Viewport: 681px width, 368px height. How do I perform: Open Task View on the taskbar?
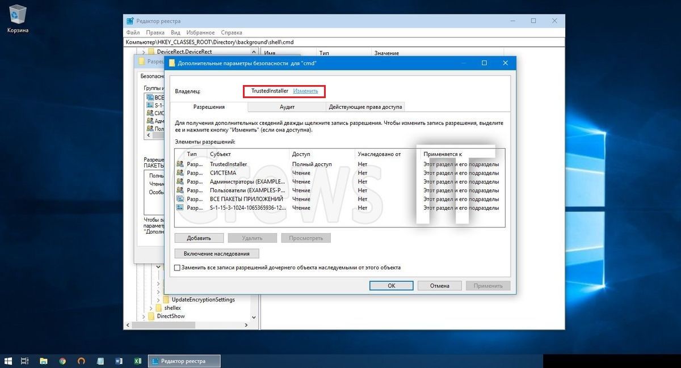25,361
